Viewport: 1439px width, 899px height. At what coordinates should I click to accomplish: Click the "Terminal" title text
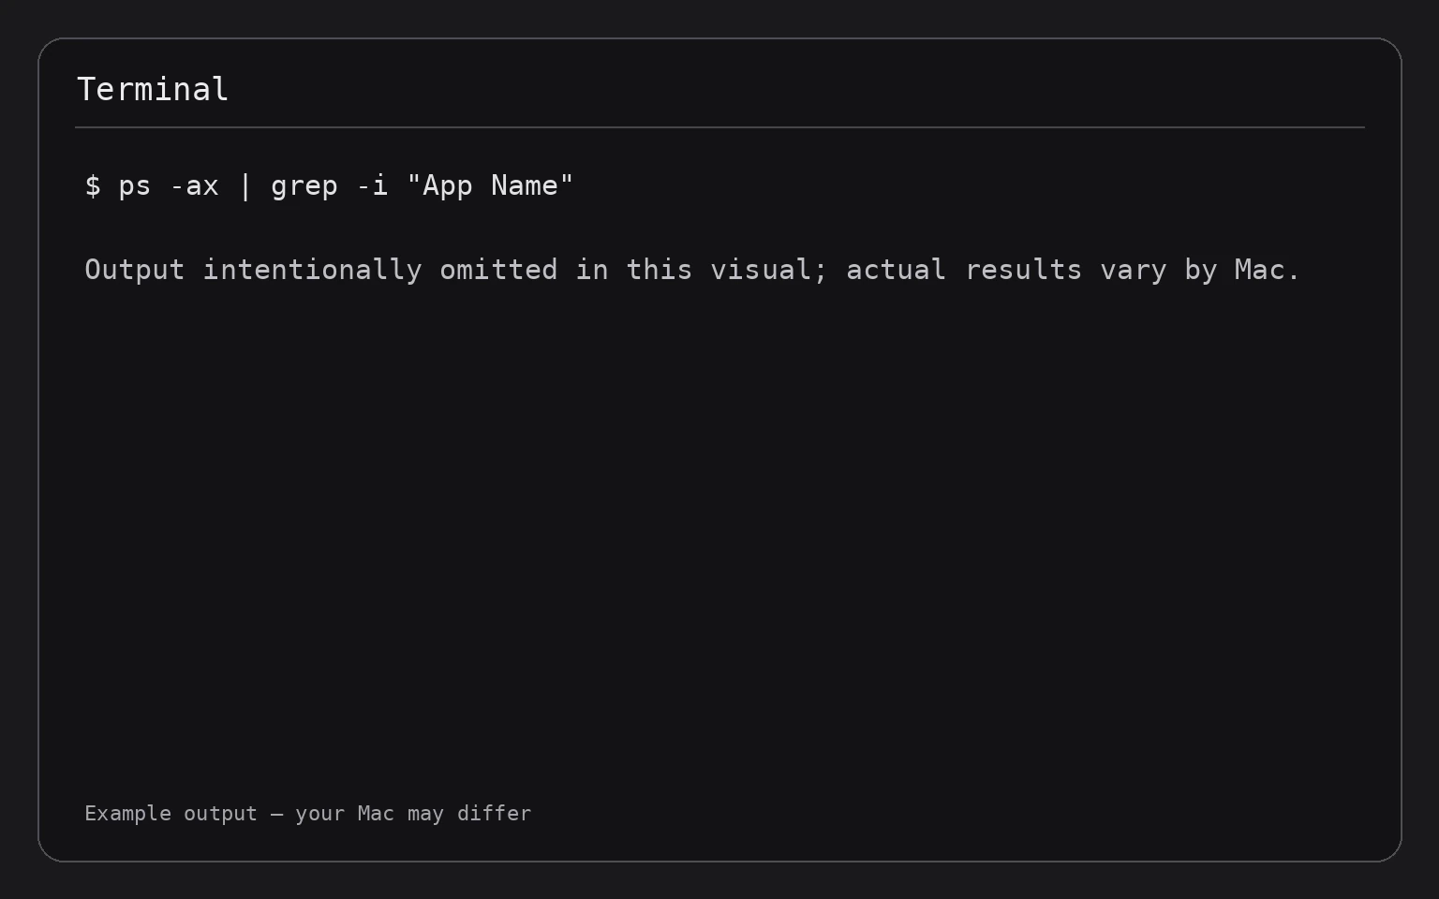[153, 90]
